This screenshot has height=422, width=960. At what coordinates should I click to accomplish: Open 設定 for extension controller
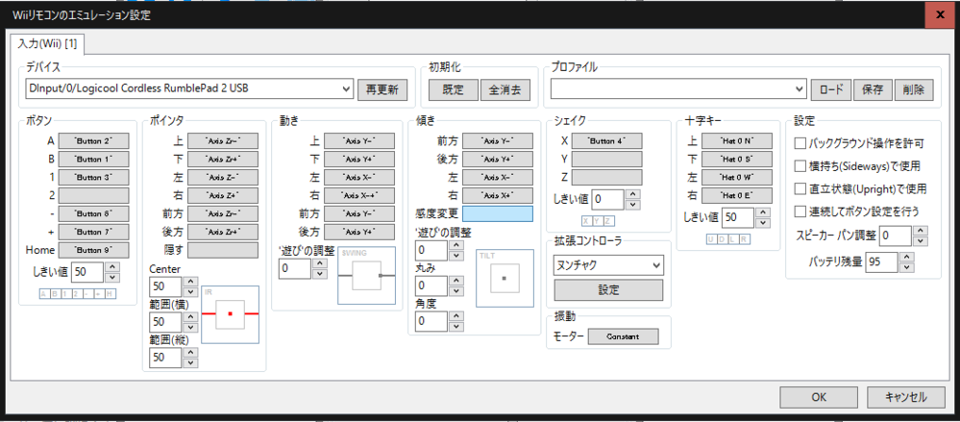pos(608,289)
